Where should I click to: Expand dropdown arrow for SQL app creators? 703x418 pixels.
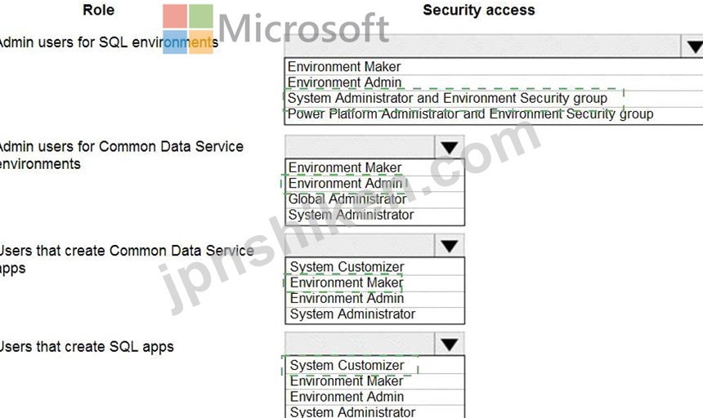click(x=450, y=345)
